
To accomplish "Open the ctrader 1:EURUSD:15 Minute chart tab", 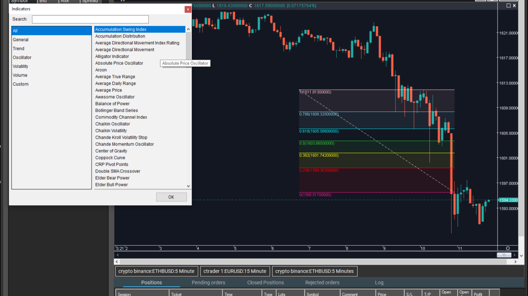I will tap(235, 271).
